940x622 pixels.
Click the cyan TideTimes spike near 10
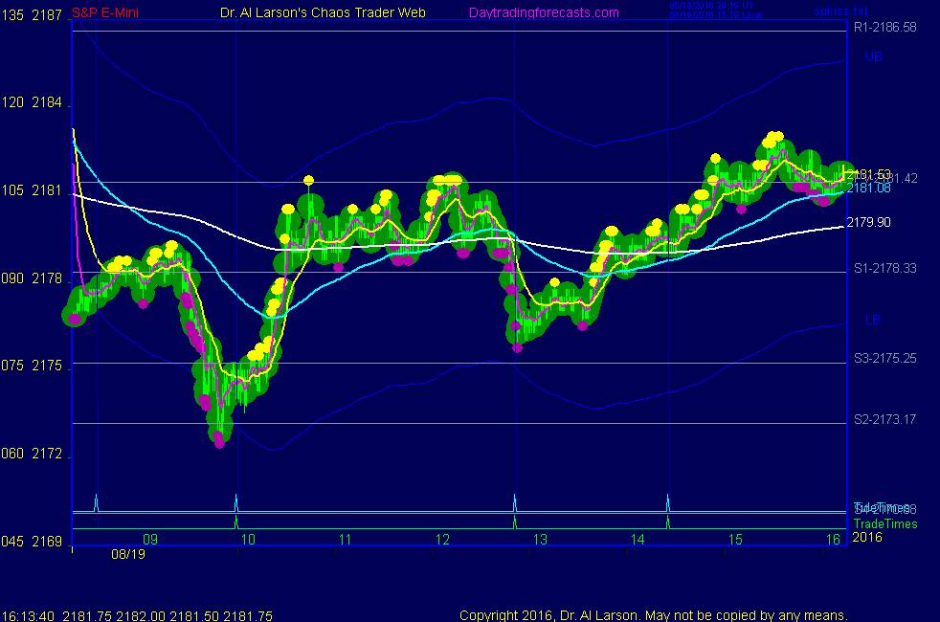236,502
